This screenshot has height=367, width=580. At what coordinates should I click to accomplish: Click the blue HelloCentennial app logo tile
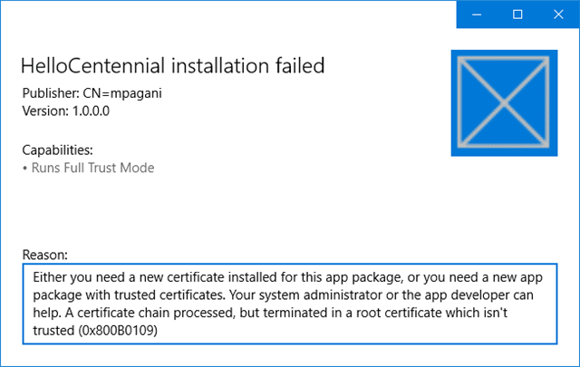click(x=504, y=102)
